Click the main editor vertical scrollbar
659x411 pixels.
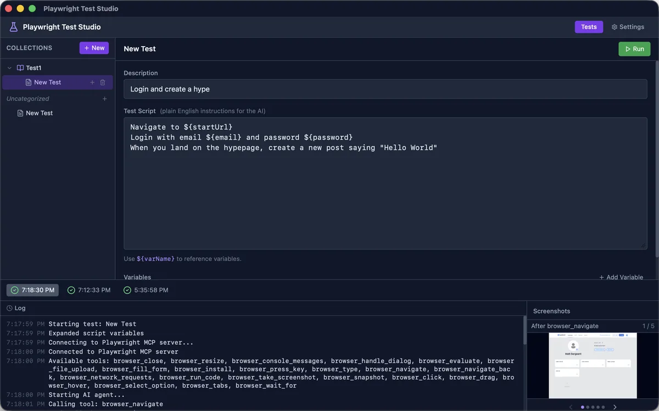pyautogui.click(x=656, y=159)
